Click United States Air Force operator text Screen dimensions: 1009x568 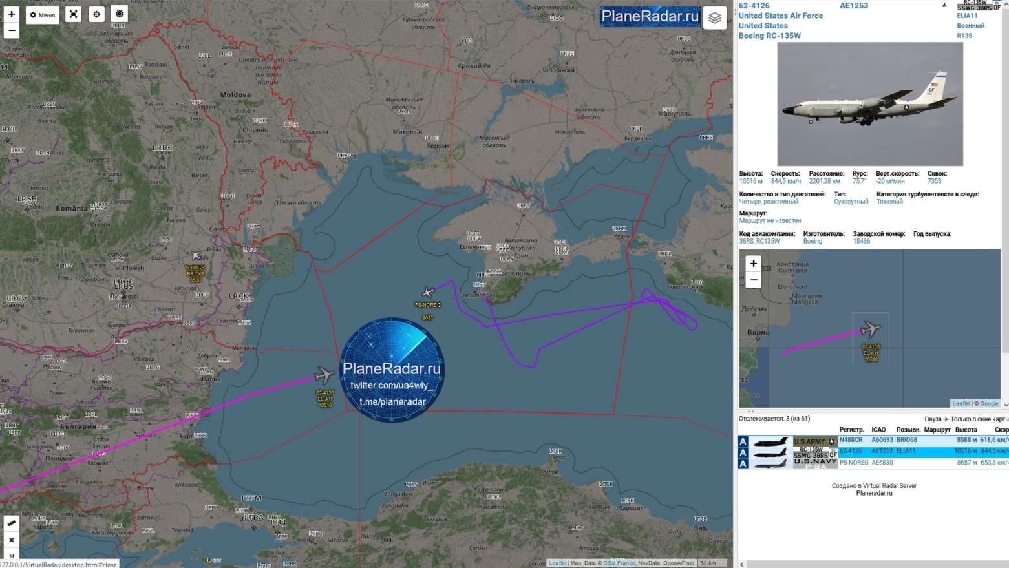(781, 16)
